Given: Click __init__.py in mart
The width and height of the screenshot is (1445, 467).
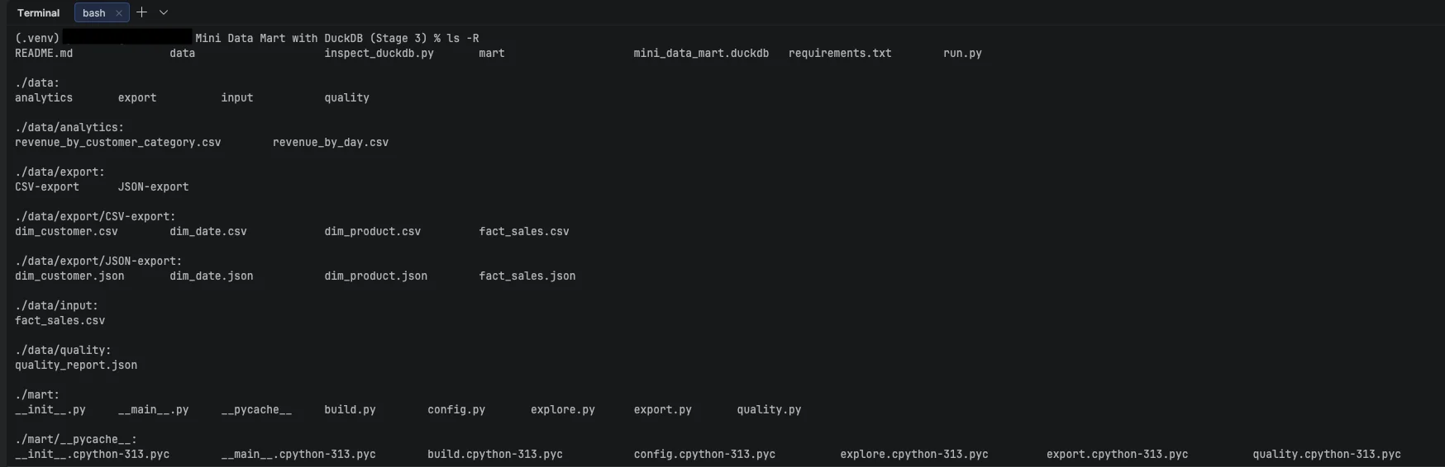Looking at the screenshot, I should point(50,410).
